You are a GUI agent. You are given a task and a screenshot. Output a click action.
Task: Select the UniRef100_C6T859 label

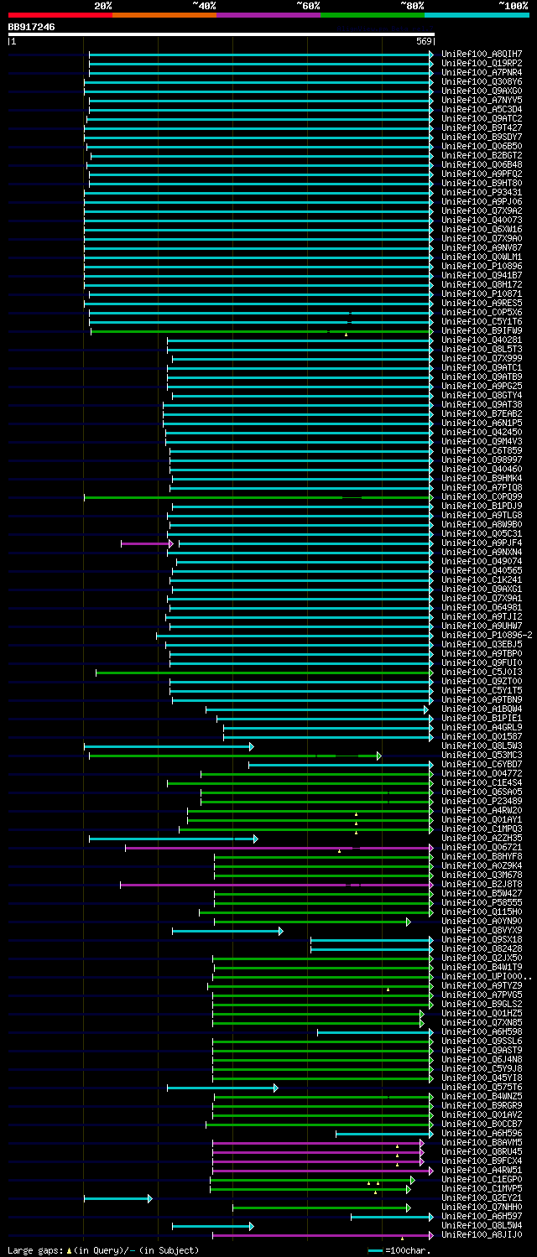482,450
